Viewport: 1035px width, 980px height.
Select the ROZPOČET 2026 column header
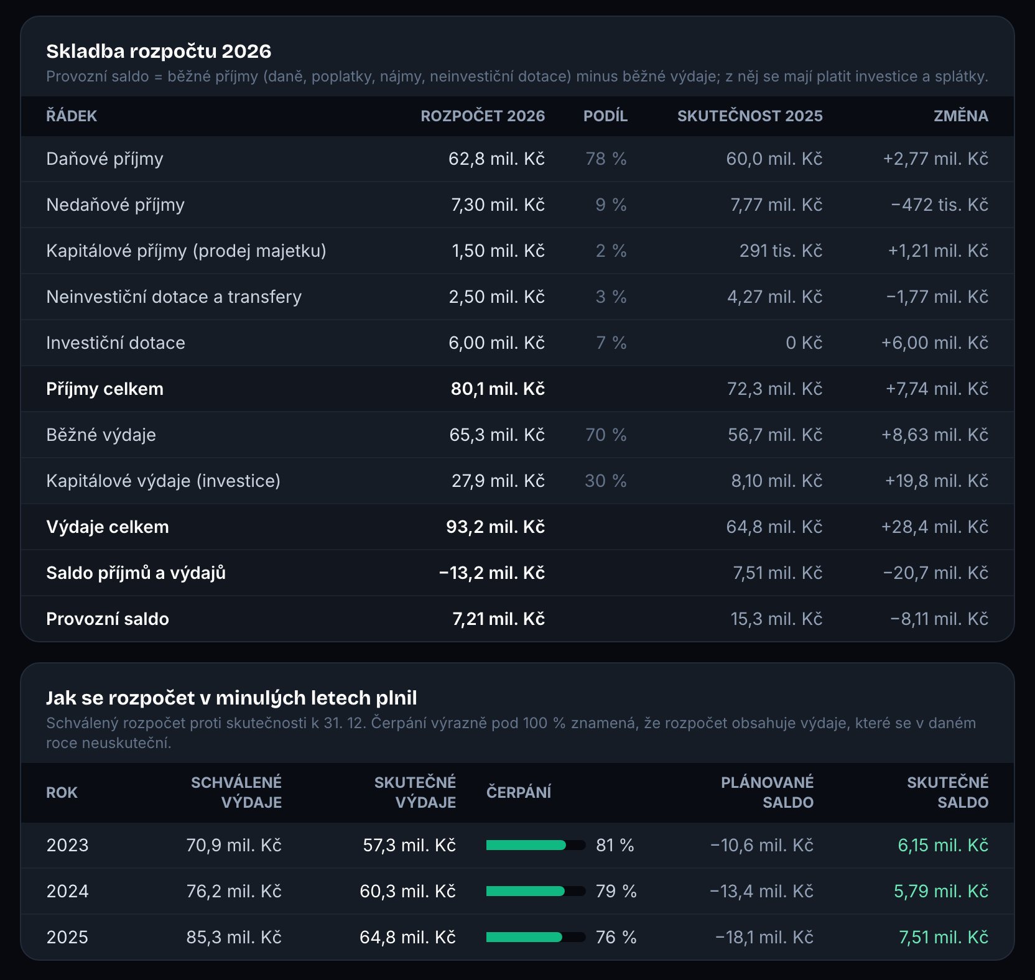click(483, 116)
